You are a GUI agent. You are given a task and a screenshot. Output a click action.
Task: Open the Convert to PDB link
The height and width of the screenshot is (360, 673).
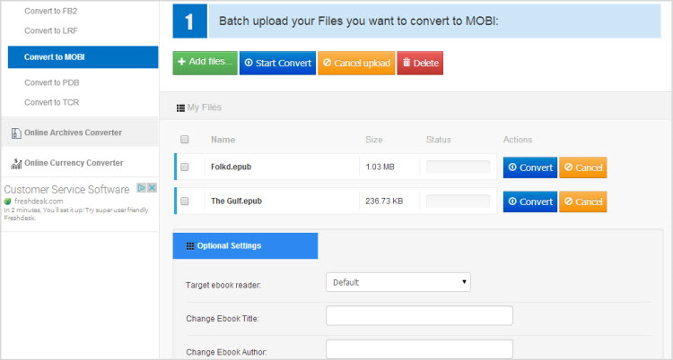click(x=51, y=82)
